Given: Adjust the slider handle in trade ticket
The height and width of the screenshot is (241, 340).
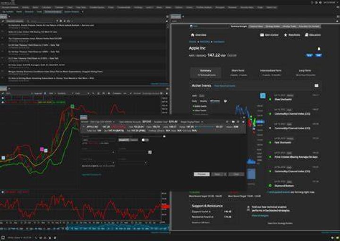Looking at the screenshot, I should point(164,137).
